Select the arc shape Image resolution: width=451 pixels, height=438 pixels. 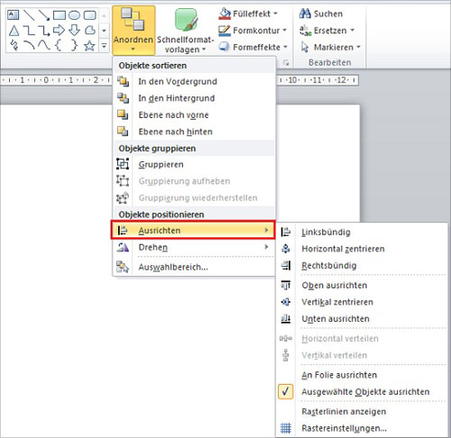pyautogui.click(x=29, y=45)
